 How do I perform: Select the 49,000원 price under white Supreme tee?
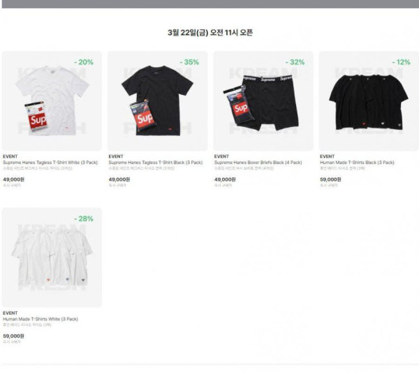tap(13, 179)
